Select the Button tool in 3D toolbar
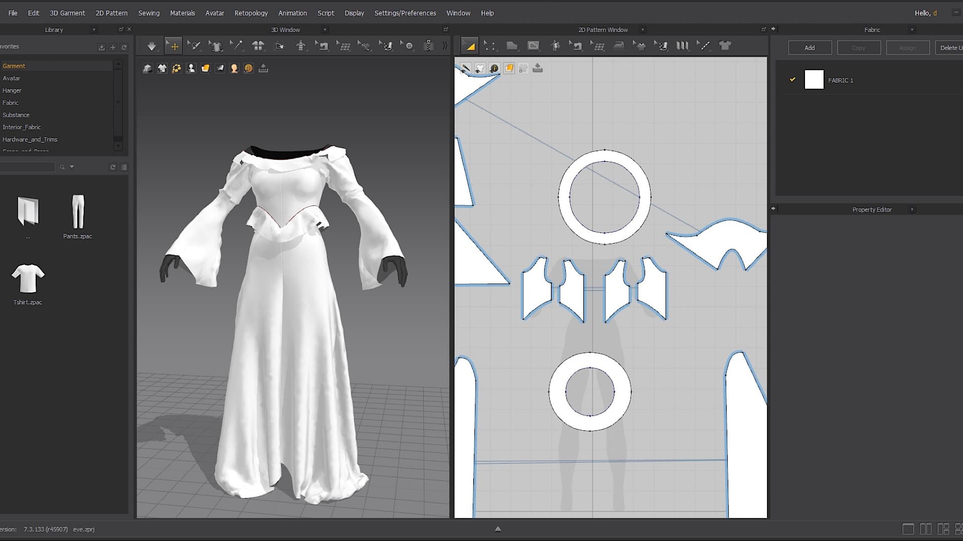 [x=407, y=46]
